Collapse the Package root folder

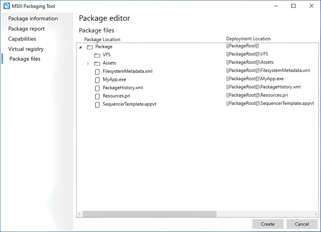(x=81, y=47)
